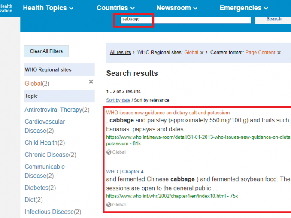Click the globe icon under the salt guidance result
The height and width of the screenshot is (218, 291).
click(109, 152)
